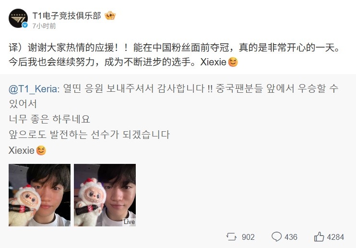Open the T1 club profile avatar
The width and height of the screenshot is (356, 248).
[18, 18]
